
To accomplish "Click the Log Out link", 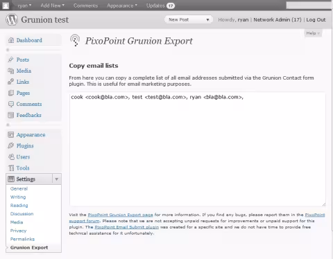I will 316,19.
